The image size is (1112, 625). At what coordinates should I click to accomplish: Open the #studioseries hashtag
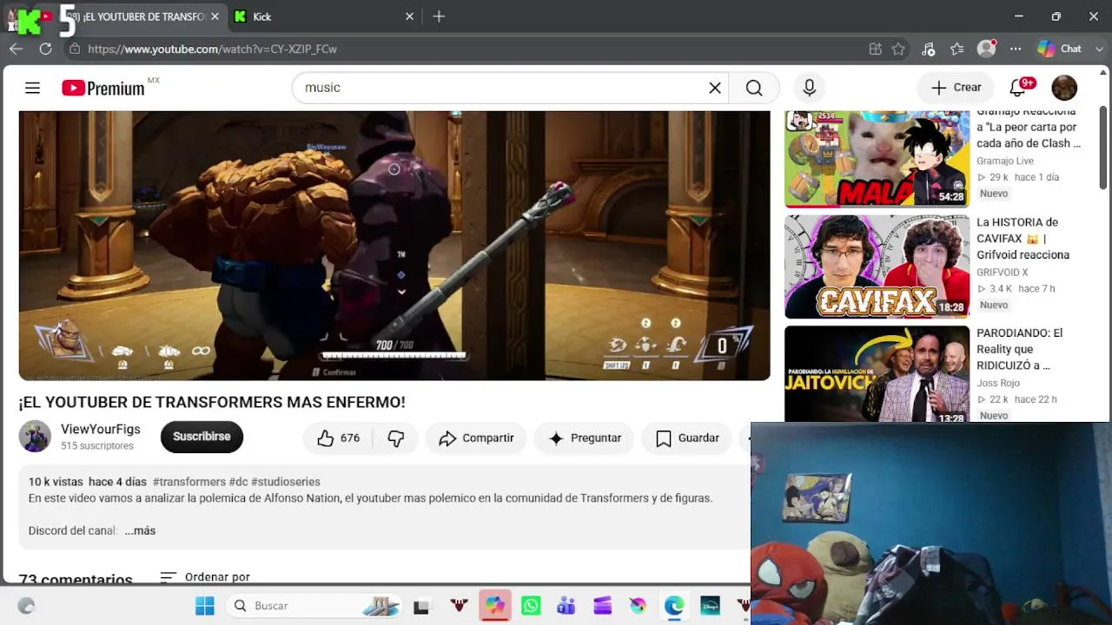pyautogui.click(x=286, y=482)
